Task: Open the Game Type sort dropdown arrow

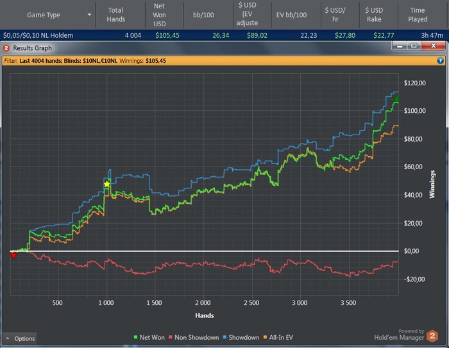Action: tap(89, 15)
